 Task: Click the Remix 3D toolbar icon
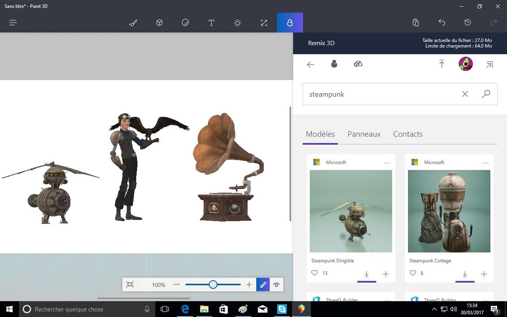pyautogui.click(x=290, y=23)
